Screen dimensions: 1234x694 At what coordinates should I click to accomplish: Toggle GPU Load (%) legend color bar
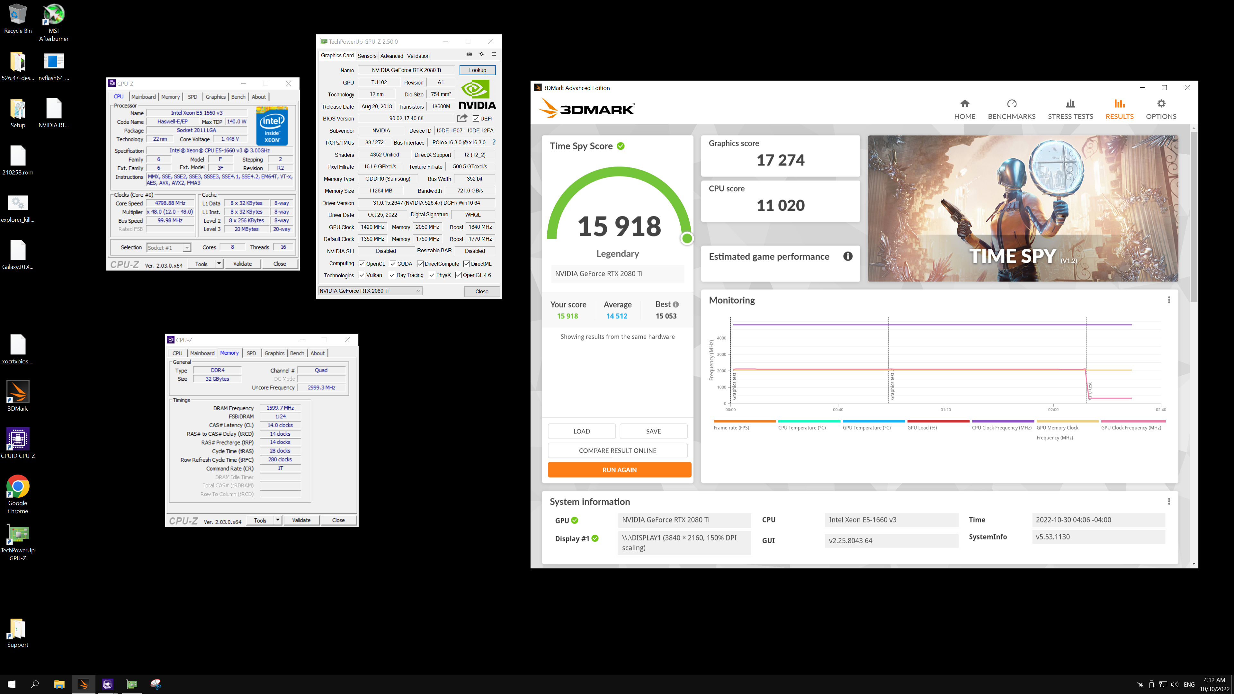click(x=938, y=421)
